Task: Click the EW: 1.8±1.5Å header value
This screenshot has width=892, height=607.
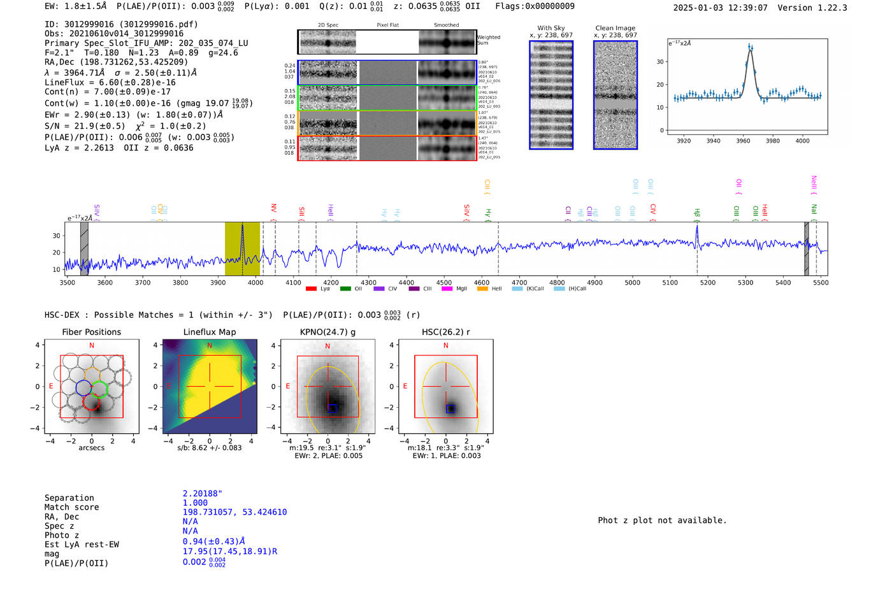Action: 76,6
